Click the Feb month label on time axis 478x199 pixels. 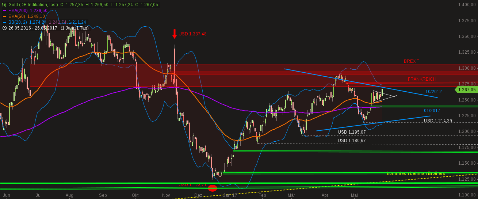pos(262,195)
